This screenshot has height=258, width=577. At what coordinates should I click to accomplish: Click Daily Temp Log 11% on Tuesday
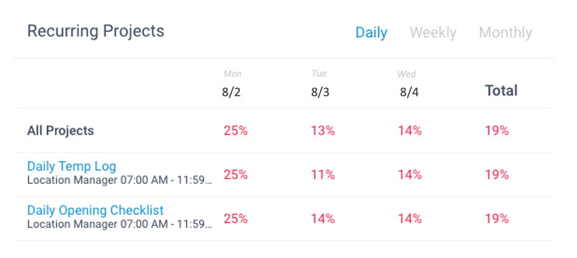point(323,174)
